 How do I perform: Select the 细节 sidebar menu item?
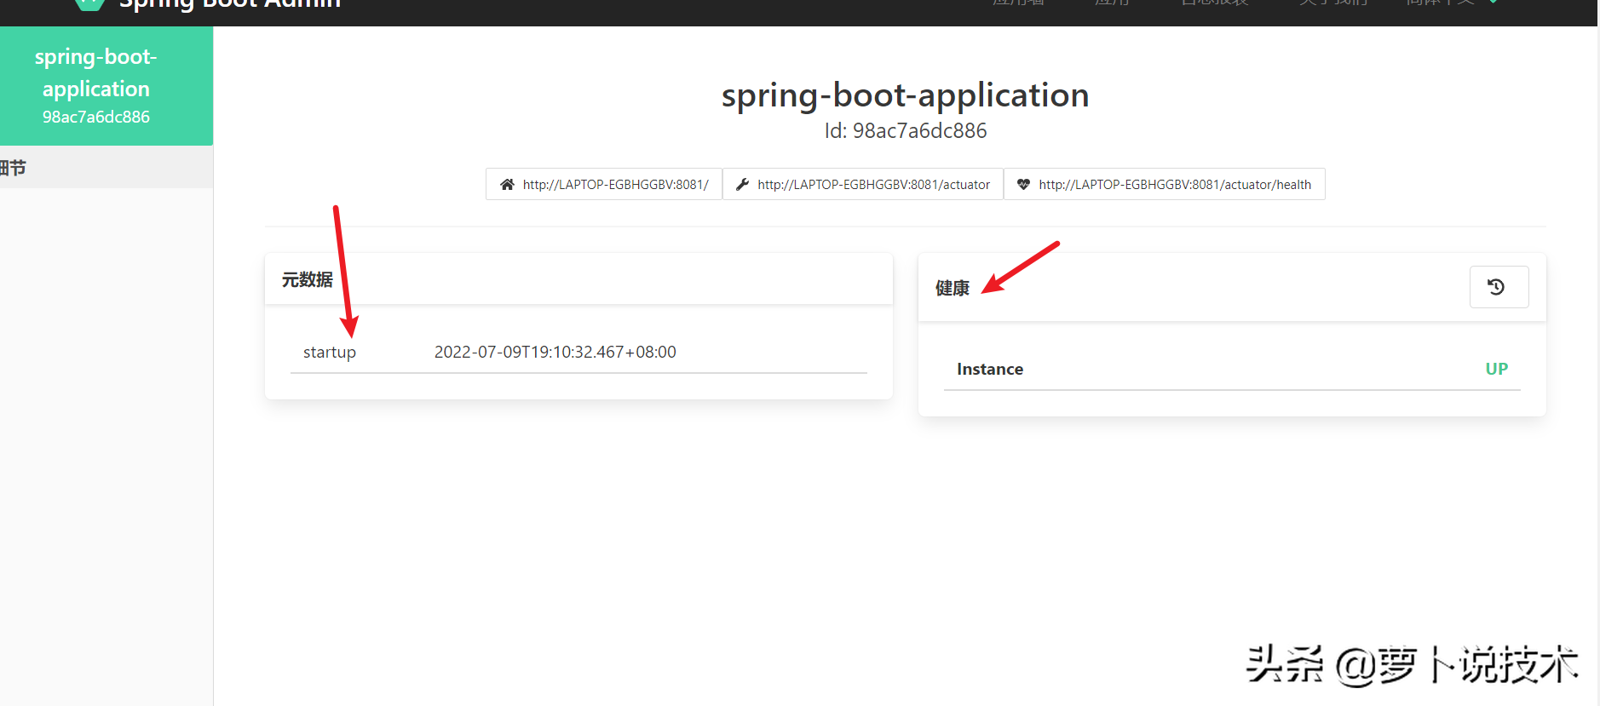click(106, 167)
